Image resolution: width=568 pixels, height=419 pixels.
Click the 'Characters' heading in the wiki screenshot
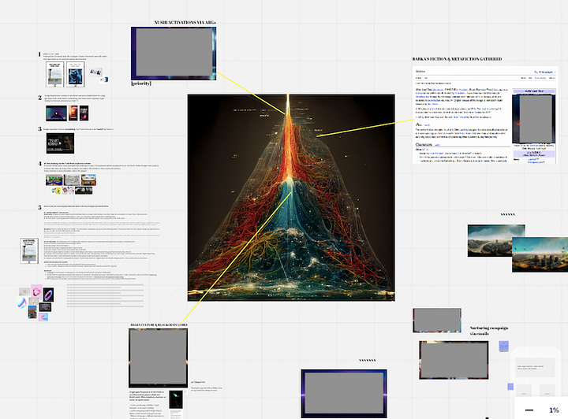[x=424, y=145]
